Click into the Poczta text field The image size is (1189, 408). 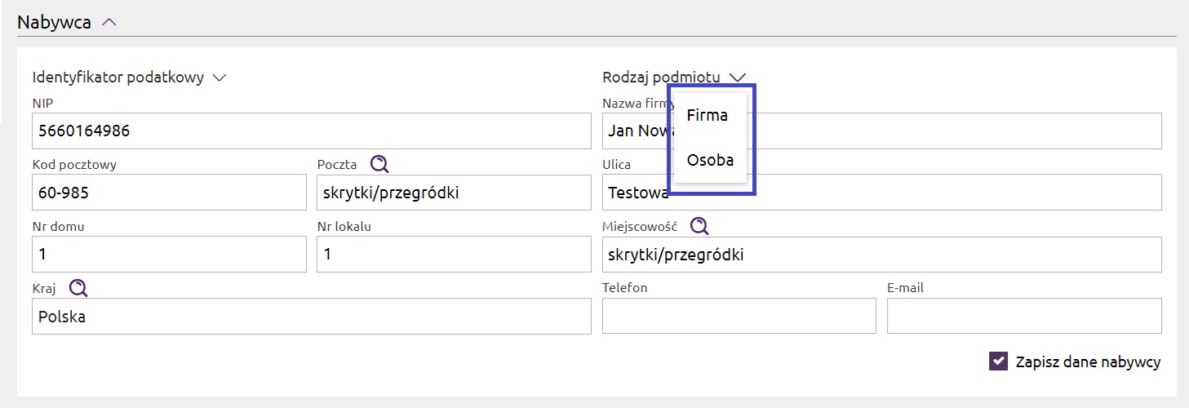coord(454,193)
